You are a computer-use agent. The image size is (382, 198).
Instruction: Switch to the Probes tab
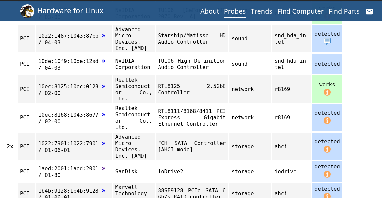235,11
